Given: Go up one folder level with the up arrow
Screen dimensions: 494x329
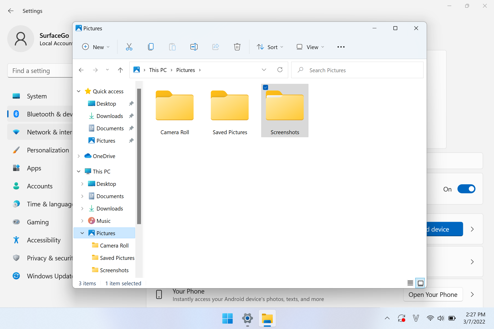Looking at the screenshot, I should coord(120,70).
